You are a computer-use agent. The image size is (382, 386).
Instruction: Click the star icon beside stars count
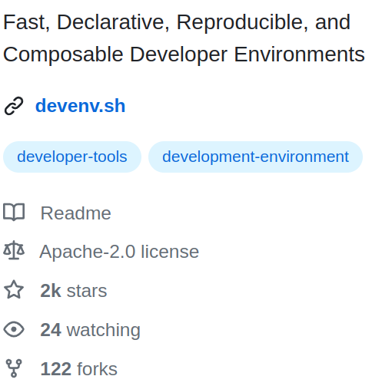click(14, 289)
